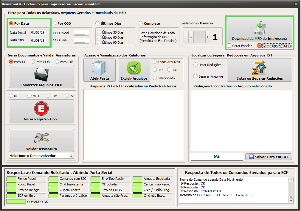Image resolution: width=301 pixels, height=211 pixels.
Task: Click the Excluir Arquivos broom icon
Action: [134, 68]
